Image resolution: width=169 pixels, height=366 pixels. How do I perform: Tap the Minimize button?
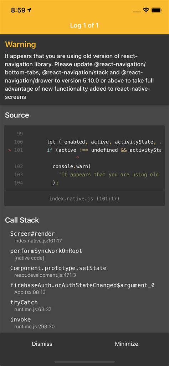click(127, 344)
